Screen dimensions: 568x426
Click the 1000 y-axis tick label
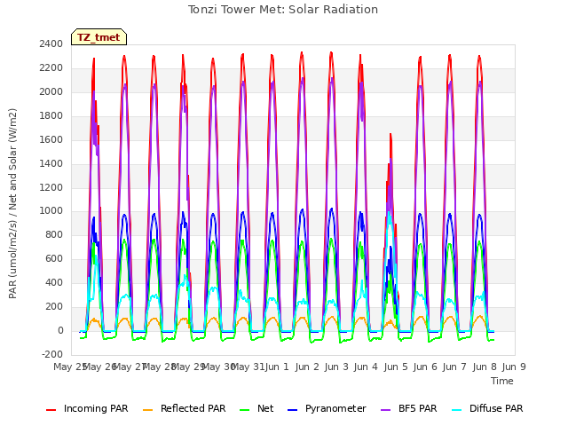coord(51,211)
